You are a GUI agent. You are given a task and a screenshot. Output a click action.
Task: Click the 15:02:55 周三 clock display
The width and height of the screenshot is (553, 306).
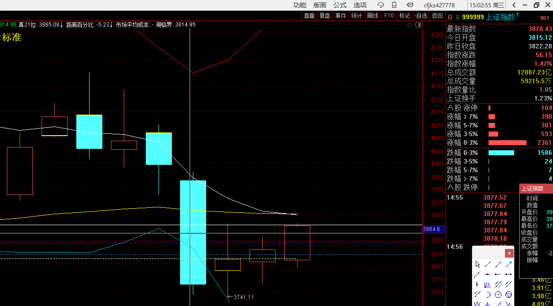(x=487, y=5)
